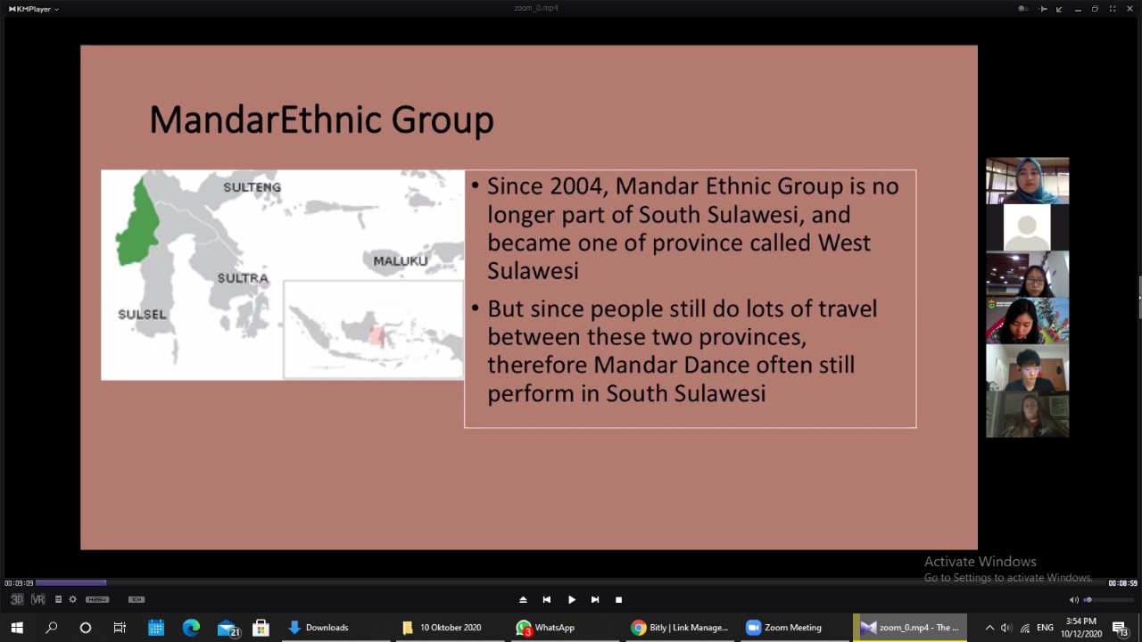Open the player settings gear
The height and width of the screenshot is (642, 1142).
(73, 599)
